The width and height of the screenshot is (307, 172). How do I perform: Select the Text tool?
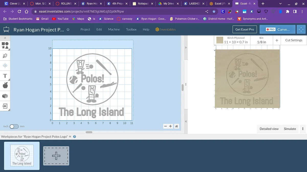[x=5, y=76]
